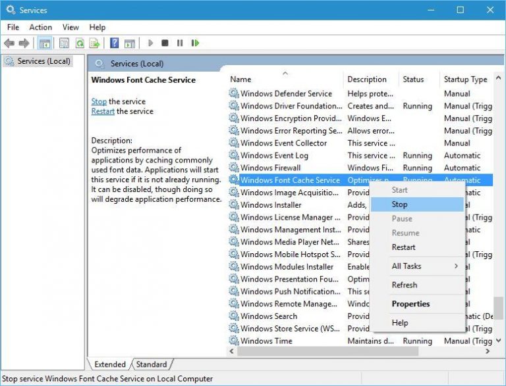Choose Properties from the context menu
The height and width of the screenshot is (386, 506).
click(417, 304)
